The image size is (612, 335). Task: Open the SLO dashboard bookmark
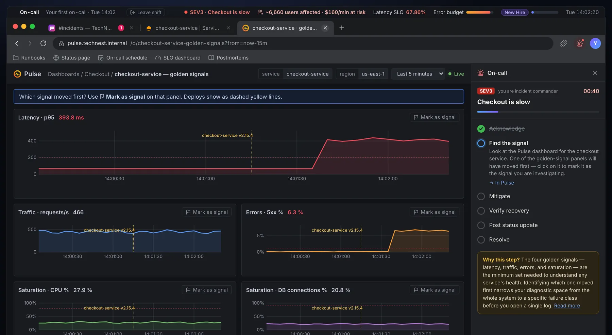(x=178, y=58)
